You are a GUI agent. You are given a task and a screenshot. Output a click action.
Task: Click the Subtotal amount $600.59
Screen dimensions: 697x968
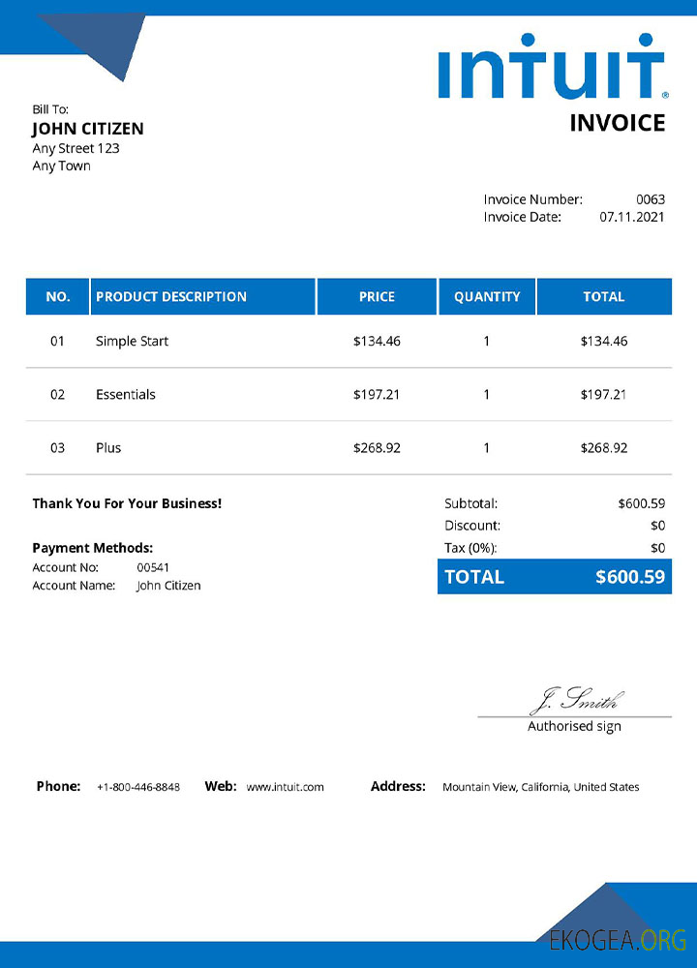click(x=641, y=503)
